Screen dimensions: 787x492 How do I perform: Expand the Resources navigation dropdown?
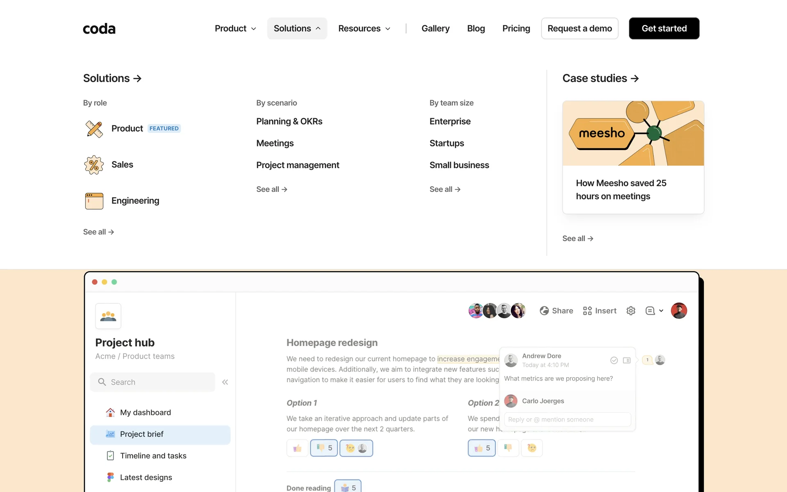(364, 28)
